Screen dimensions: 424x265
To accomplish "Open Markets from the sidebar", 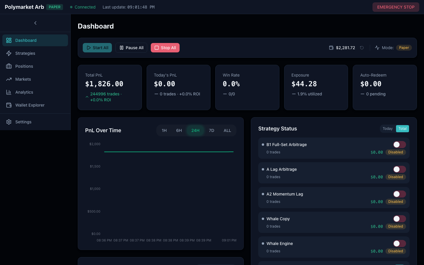I will coord(23,79).
